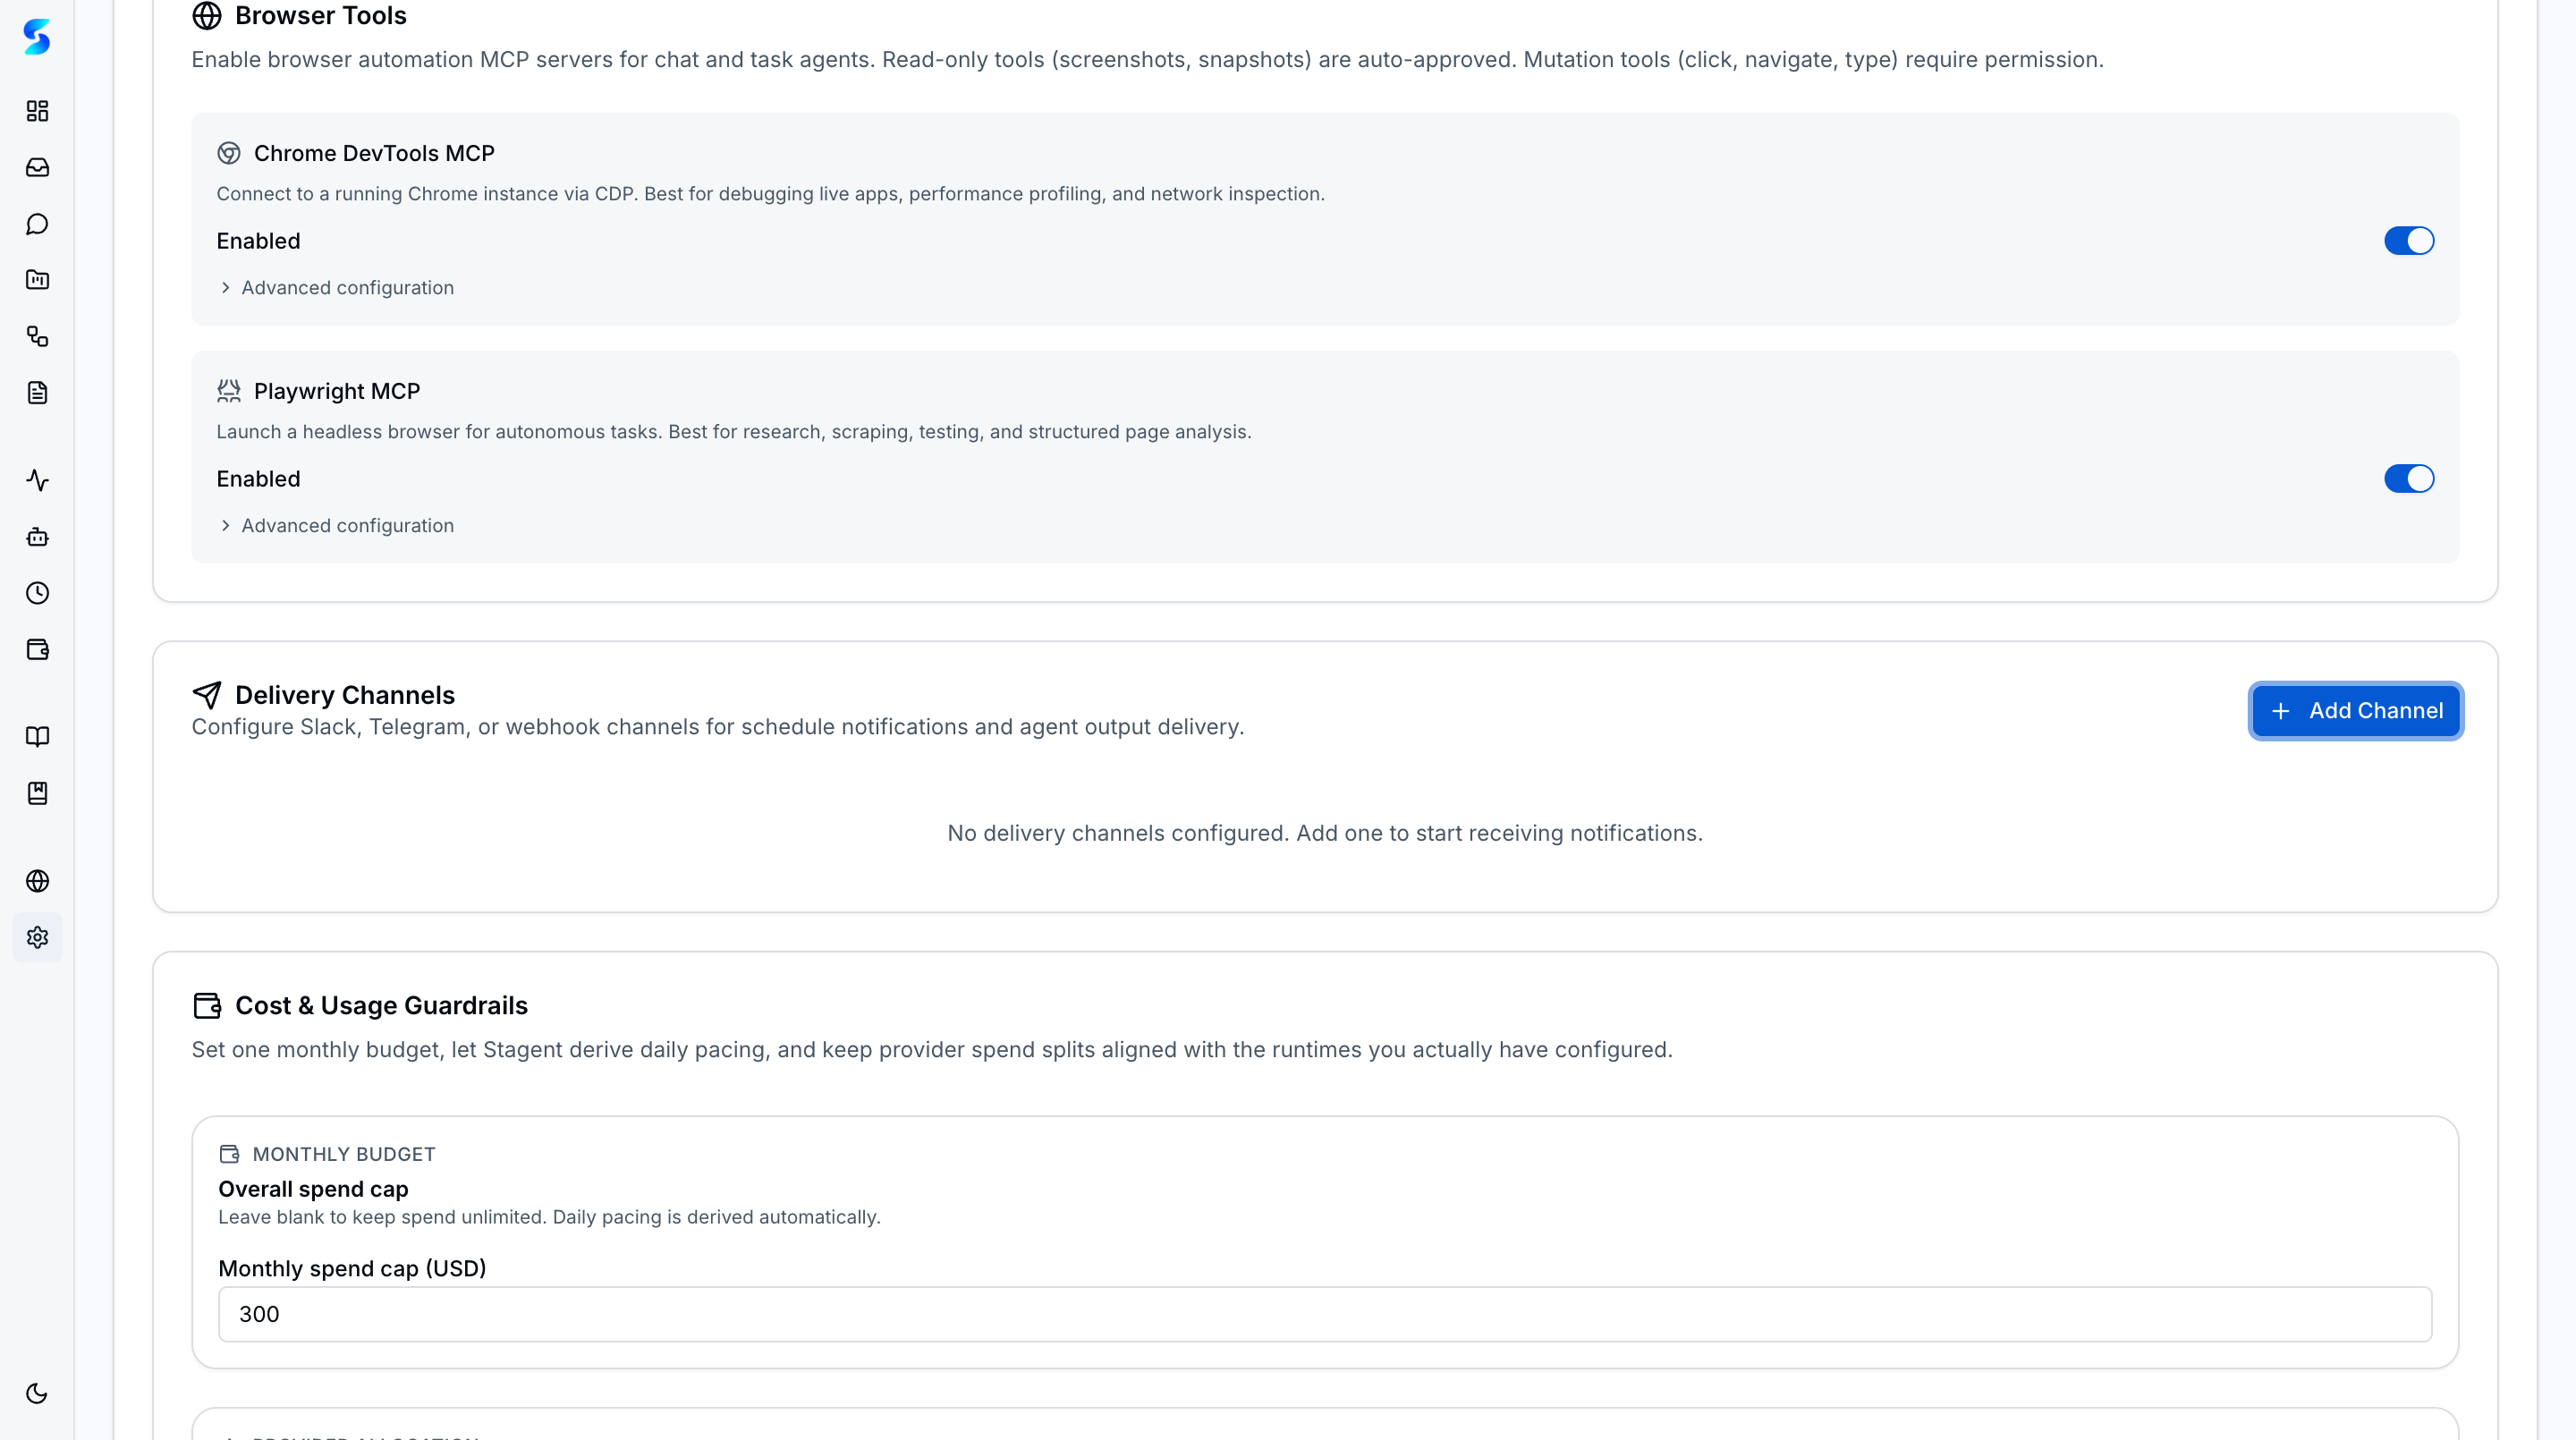Select the agents robot icon
The image size is (2576, 1440).
point(37,537)
